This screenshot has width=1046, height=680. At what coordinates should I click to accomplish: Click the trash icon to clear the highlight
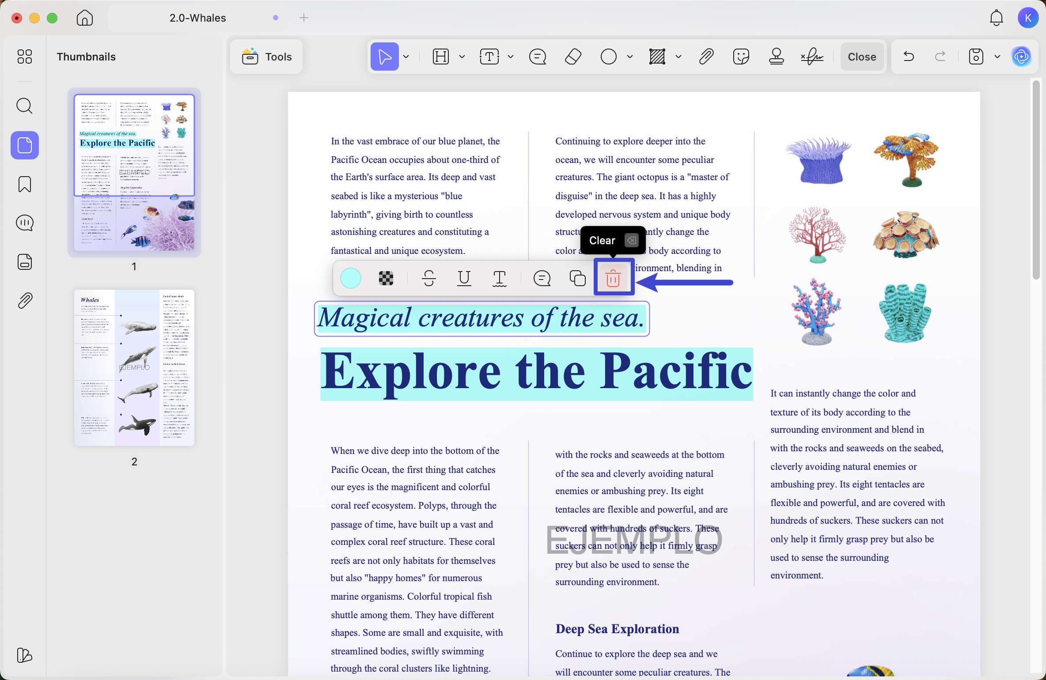coord(614,278)
